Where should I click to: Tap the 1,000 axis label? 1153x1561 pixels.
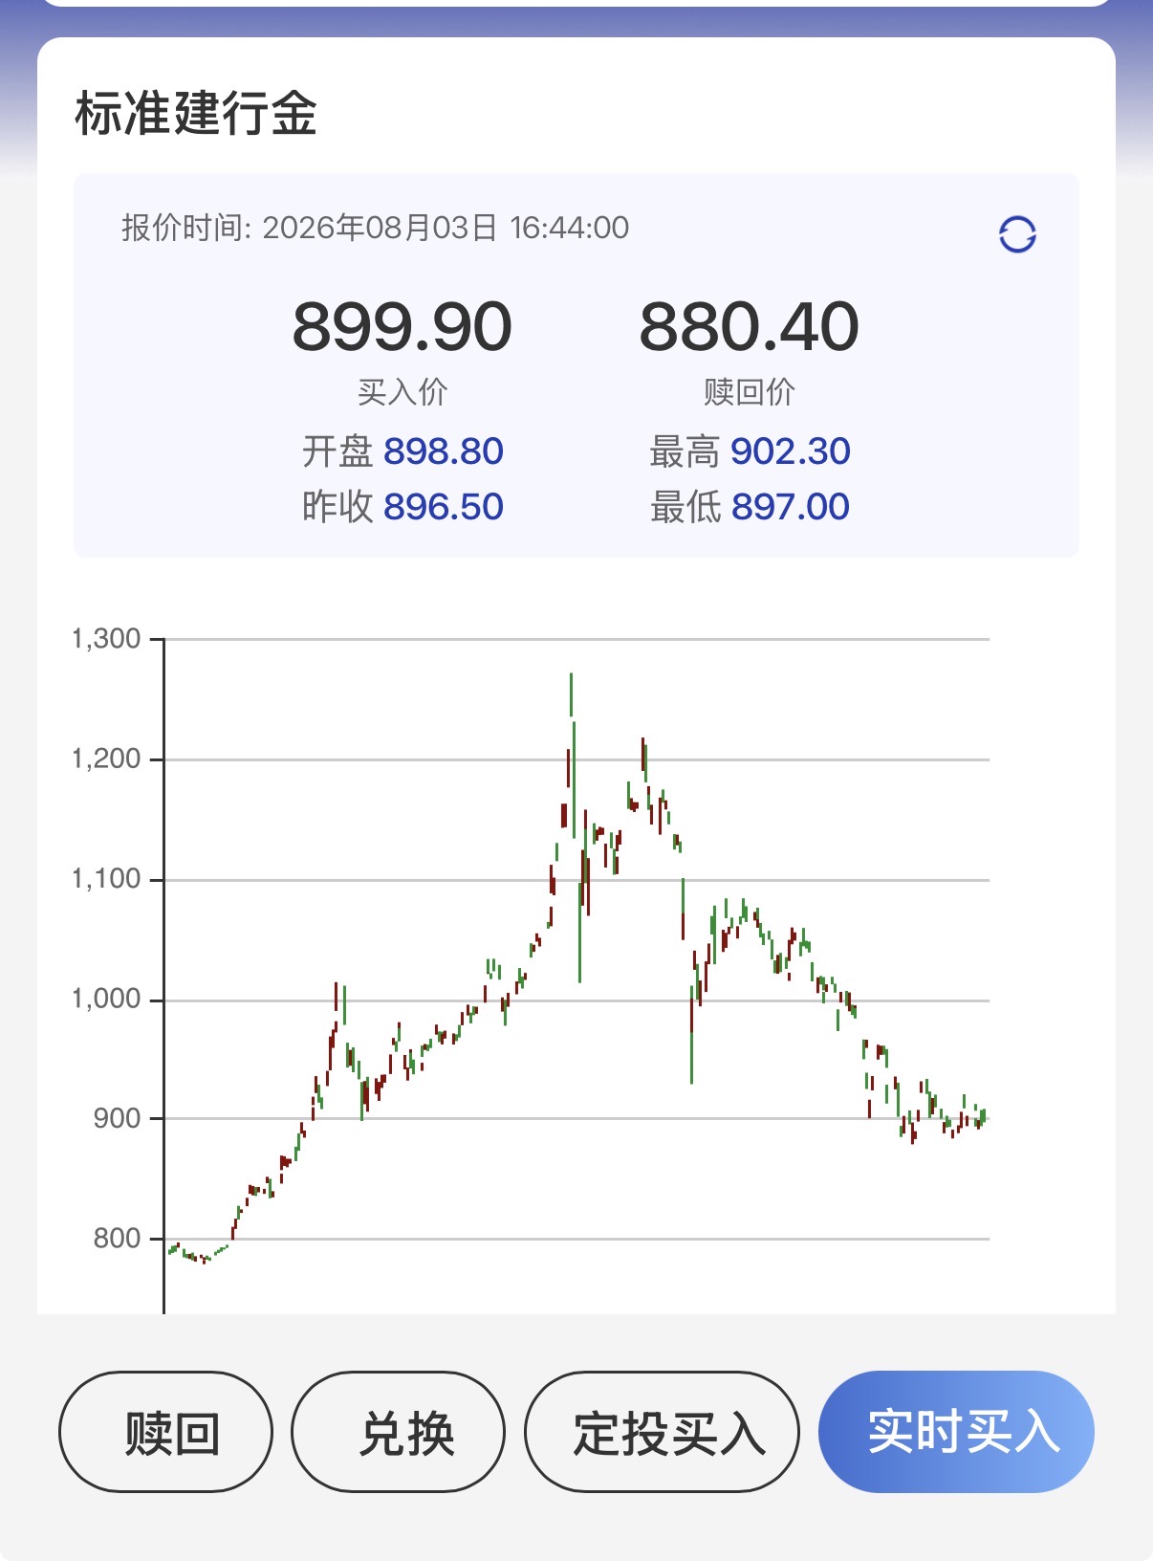coord(106,999)
